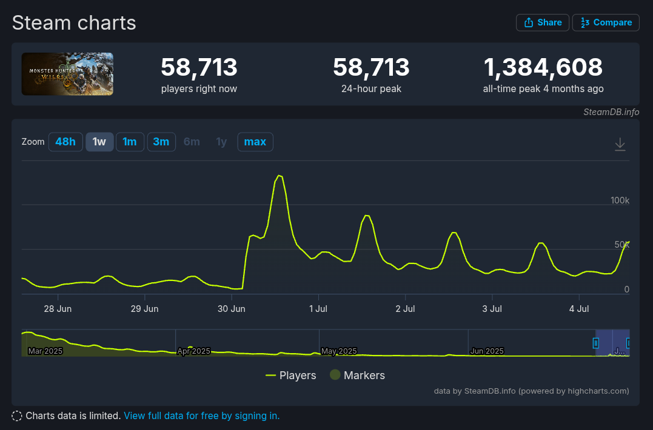Click the disabled 6m zoom option
The width and height of the screenshot is (653, 430).
point(192,142)
